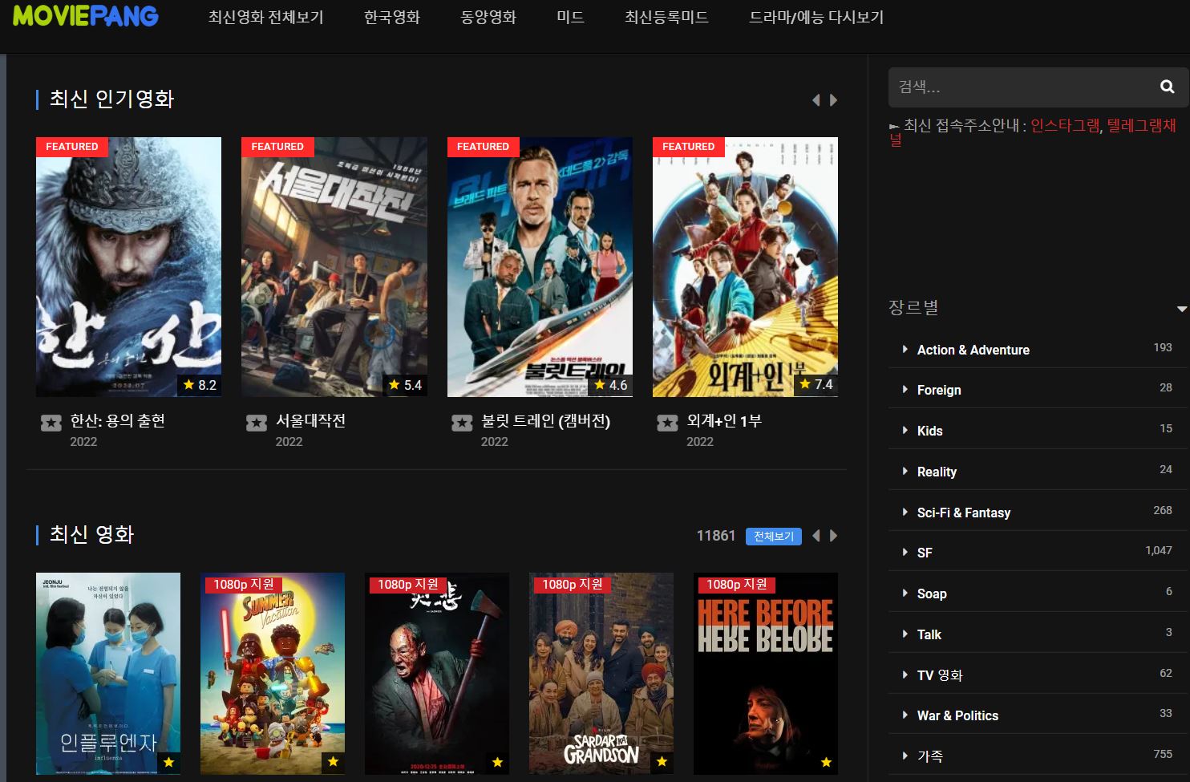Open the 한산 featured poster thumbnail
Image resolution: width=1190 pixels, height=782 pixels.
point(128,267)
